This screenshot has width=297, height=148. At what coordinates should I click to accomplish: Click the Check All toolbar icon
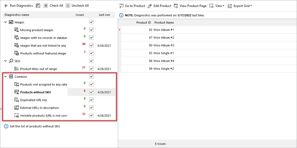point(46,6)
